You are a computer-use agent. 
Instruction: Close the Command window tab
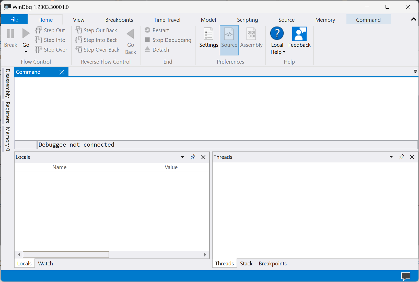pos(62,72)
